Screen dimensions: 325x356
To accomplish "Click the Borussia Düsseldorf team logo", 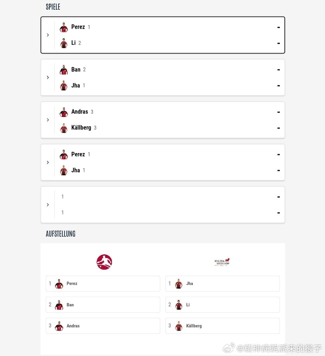I will coord(222,262).
